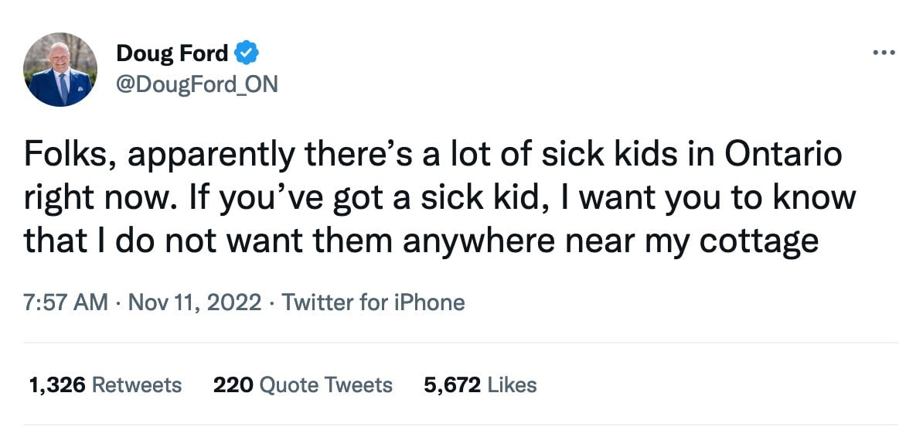Open the @DougFord_ON handle link

click(x=196, y=84)
